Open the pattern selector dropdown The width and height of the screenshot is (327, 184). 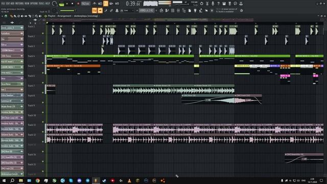click(x=147, y=10)
